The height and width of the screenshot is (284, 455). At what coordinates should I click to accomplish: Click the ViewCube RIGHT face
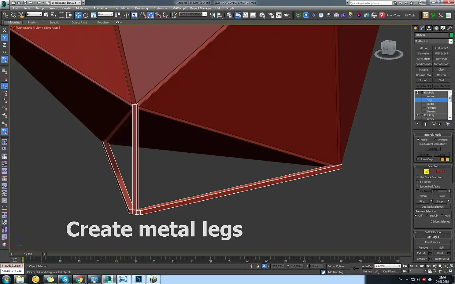387,49
